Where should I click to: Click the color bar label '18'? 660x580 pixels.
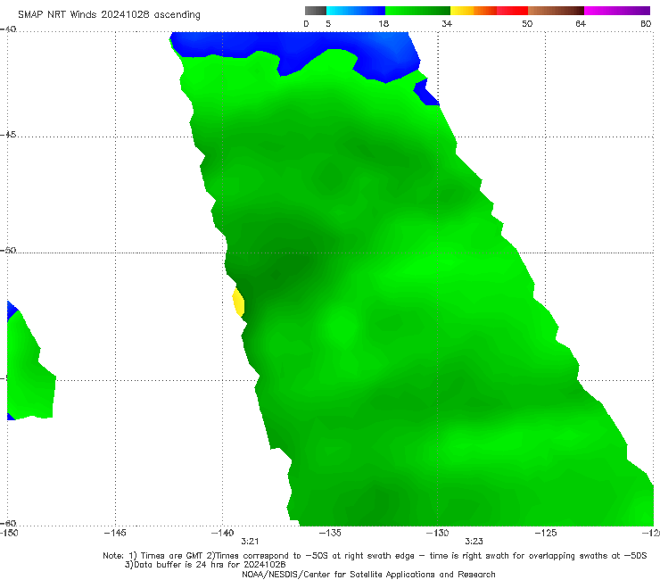click(384, 23)
